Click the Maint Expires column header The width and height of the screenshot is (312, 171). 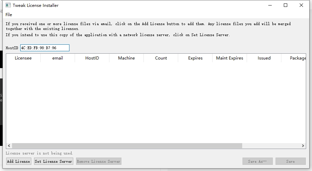(230, 58)
